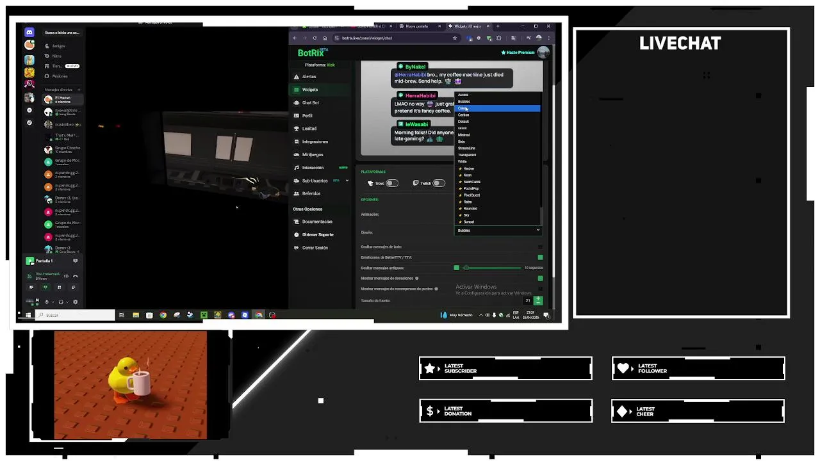Uncheck Emoticones de BetterTTV / 7TV
820x461 pixels.
541,257
